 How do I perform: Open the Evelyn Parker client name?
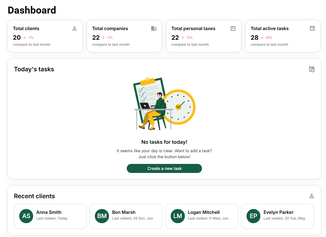point(278,212)
